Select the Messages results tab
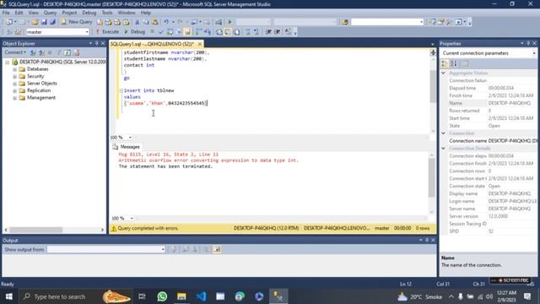540x304 pixels. (x=126, y=147)
